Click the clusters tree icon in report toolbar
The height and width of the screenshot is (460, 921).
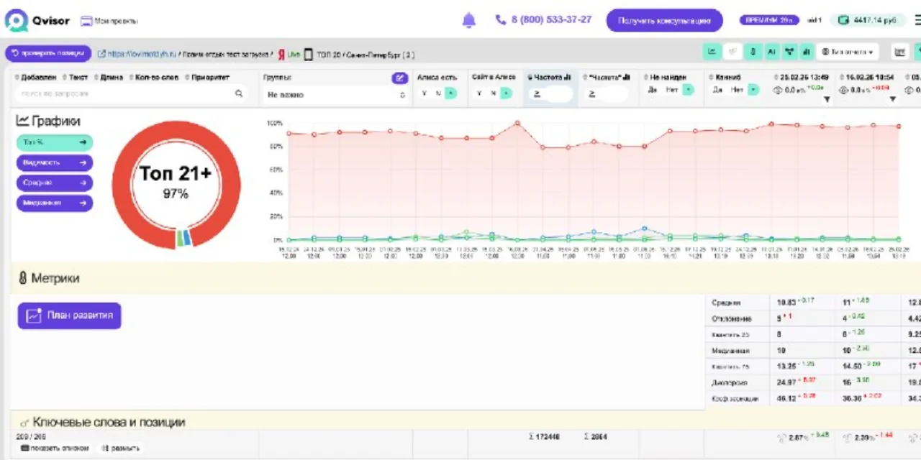789,52
